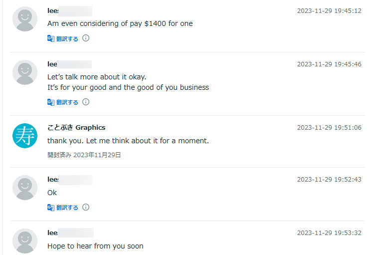
Task: Click the translate icon under the "Let's talk more" message
Action: 50,102
